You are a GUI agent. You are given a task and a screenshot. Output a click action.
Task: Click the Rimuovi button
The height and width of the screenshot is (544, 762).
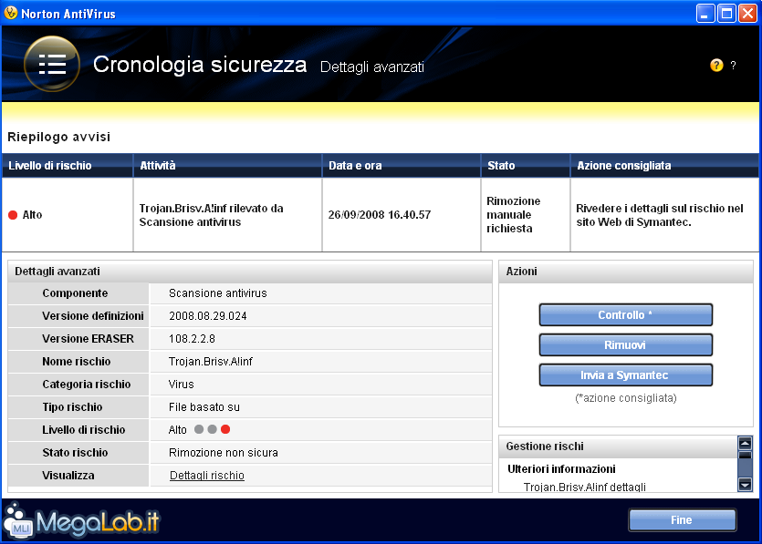tap(625, 345)
